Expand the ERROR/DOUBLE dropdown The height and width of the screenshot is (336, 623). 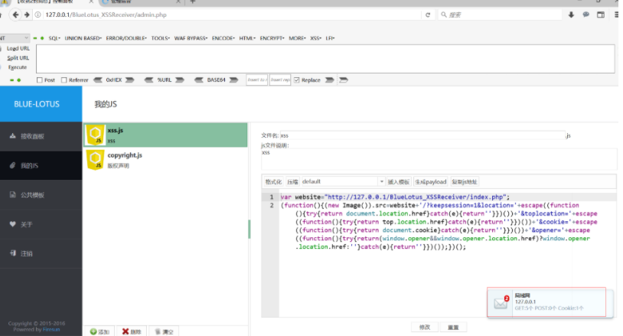(126, 38)
